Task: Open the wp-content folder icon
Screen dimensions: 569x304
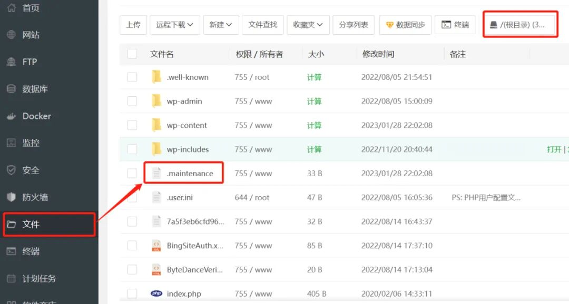Action: point(156,125)
